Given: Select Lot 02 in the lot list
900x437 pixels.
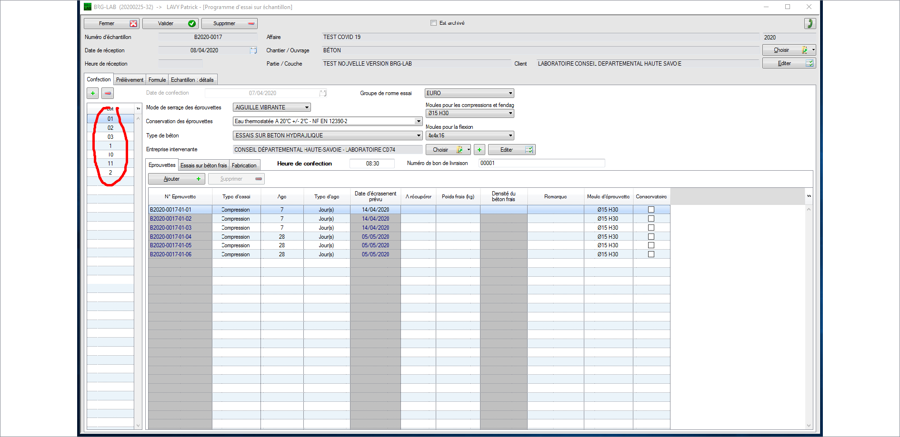Looking at the screenshot, I should 110,128.
